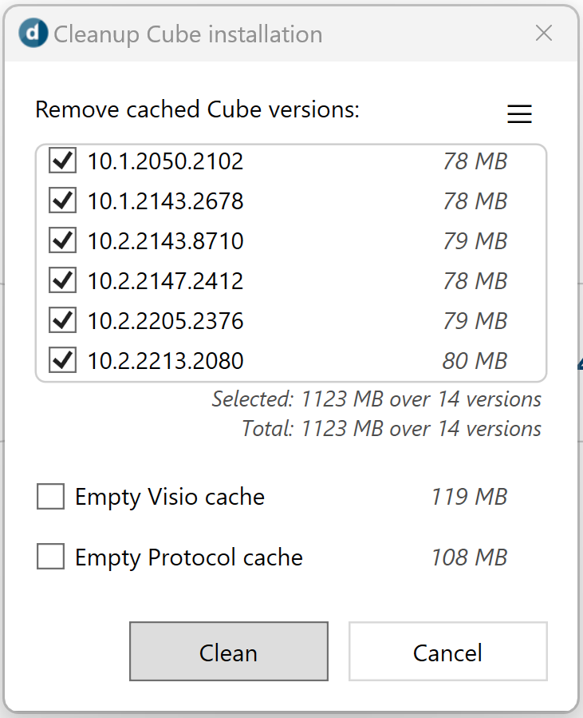The image size is (583, 718).
Task: Click the 108 MB size beside Protocol cache
Action: pos(469,557)
